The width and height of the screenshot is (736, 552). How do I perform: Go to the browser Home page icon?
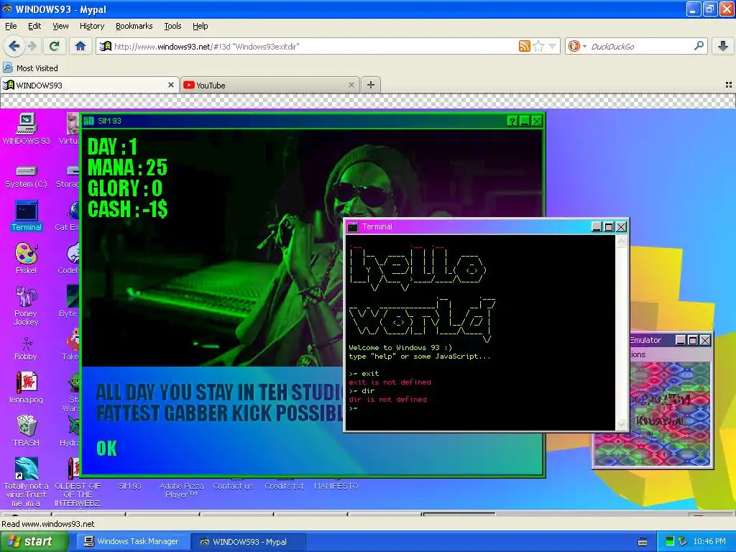click(x=80, y=46)
